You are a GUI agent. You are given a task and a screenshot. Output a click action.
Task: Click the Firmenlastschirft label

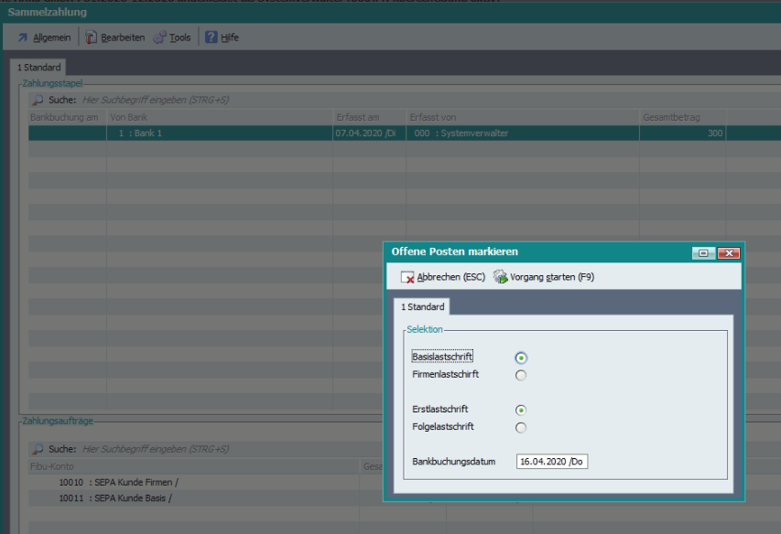tap(445, 374)
